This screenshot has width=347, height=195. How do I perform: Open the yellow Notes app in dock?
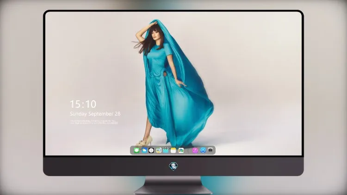173,150
